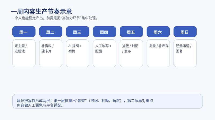The image size is (215, 120).
Task: Click the 周三 day label
Action: click(x=77, y=32)
